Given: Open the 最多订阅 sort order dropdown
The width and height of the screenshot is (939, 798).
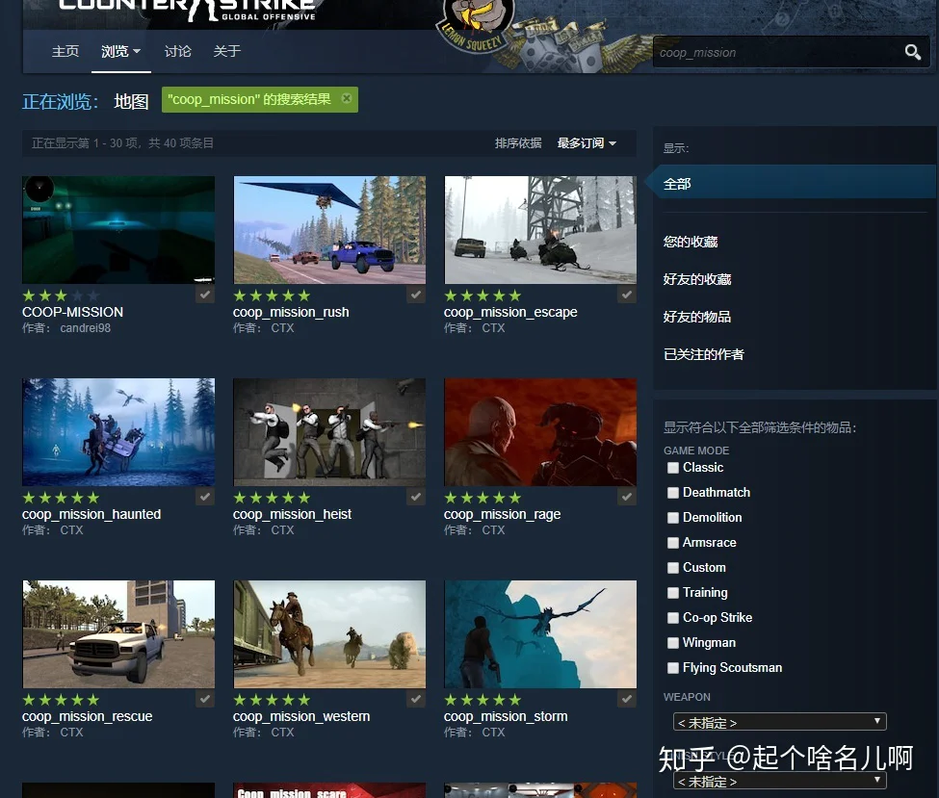Looking at the screenshot, I should coord(587,143).
